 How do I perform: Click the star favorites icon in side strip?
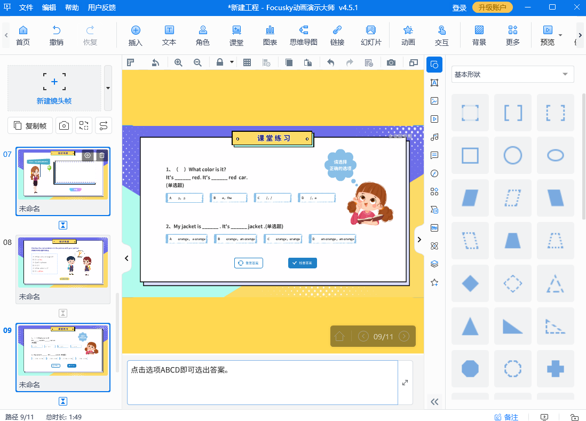[434, 282]
